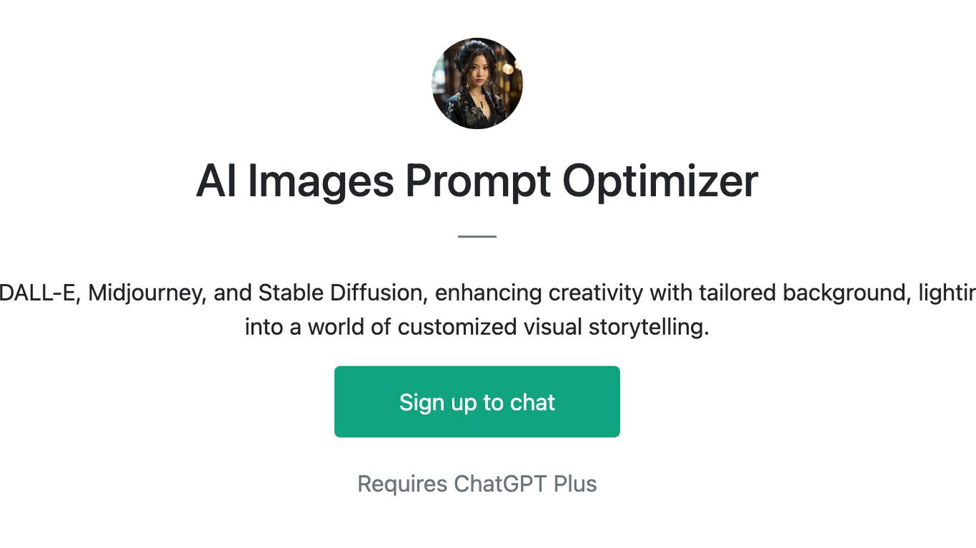Click the word Requires below the button

[x=403, y=484]
